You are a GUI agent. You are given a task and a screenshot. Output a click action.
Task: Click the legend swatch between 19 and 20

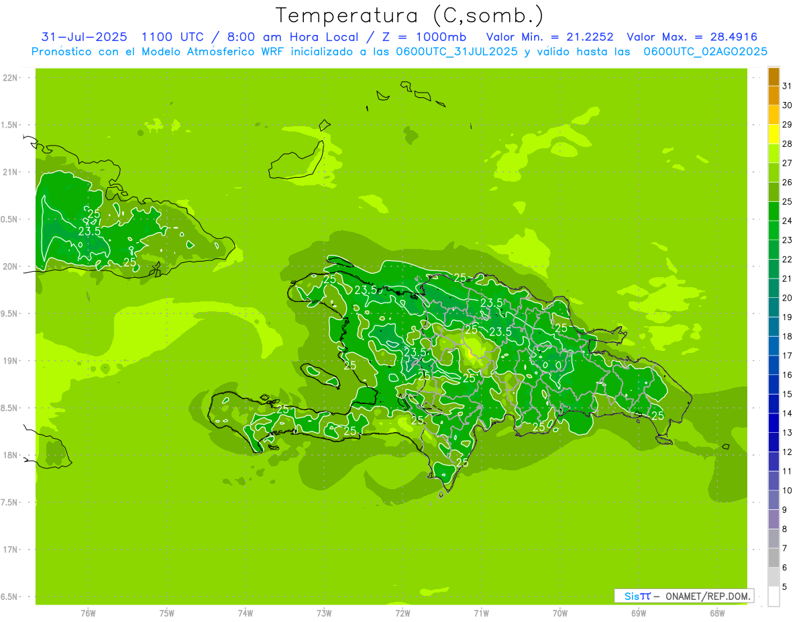(773, 307)
